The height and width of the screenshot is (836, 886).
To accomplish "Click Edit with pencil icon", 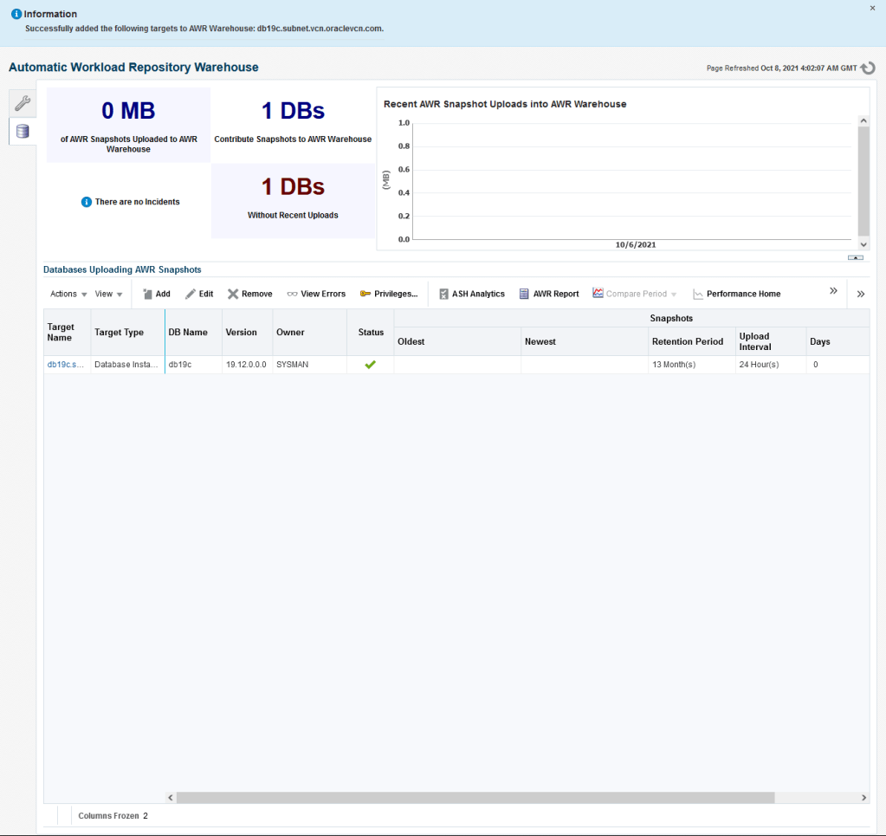I will tap(199, 294).
